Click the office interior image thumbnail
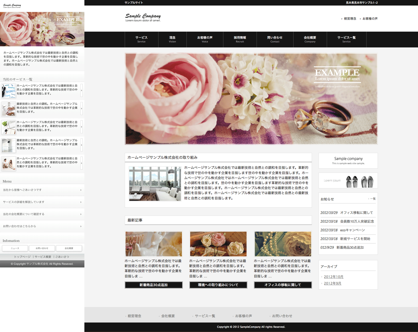The width and height of the screenshot is (418, 332). pos(155,184)
